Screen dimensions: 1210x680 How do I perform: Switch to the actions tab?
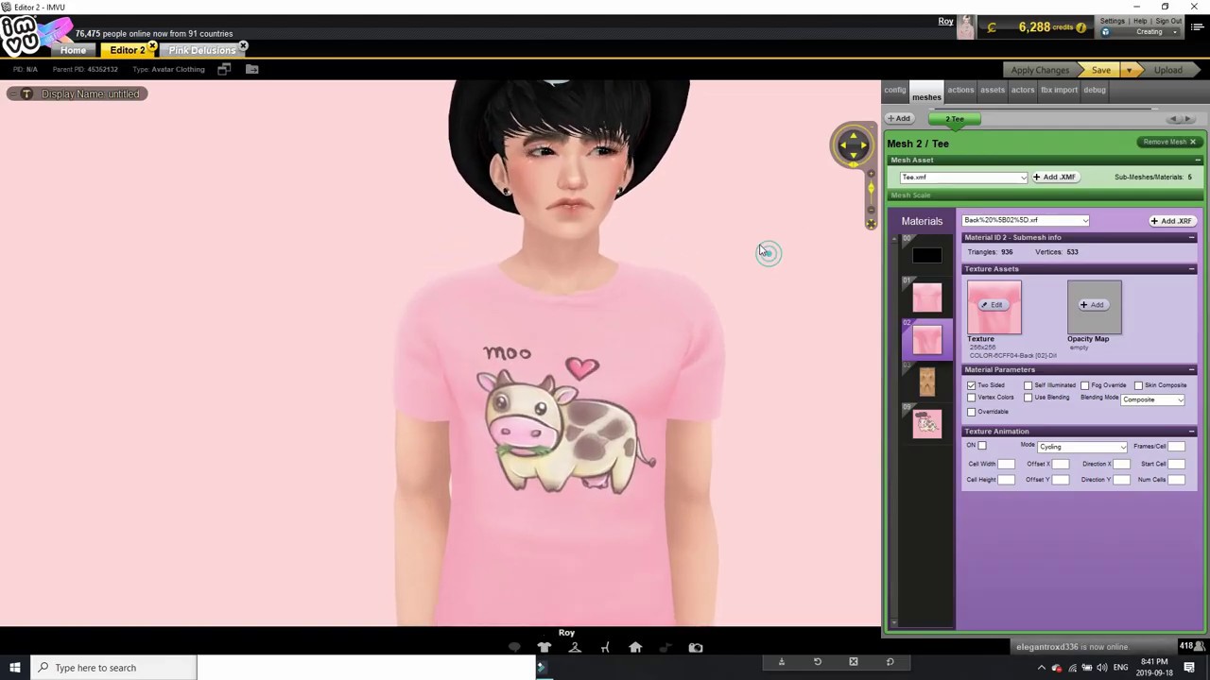pyautogui.click(x=960, y=90)
